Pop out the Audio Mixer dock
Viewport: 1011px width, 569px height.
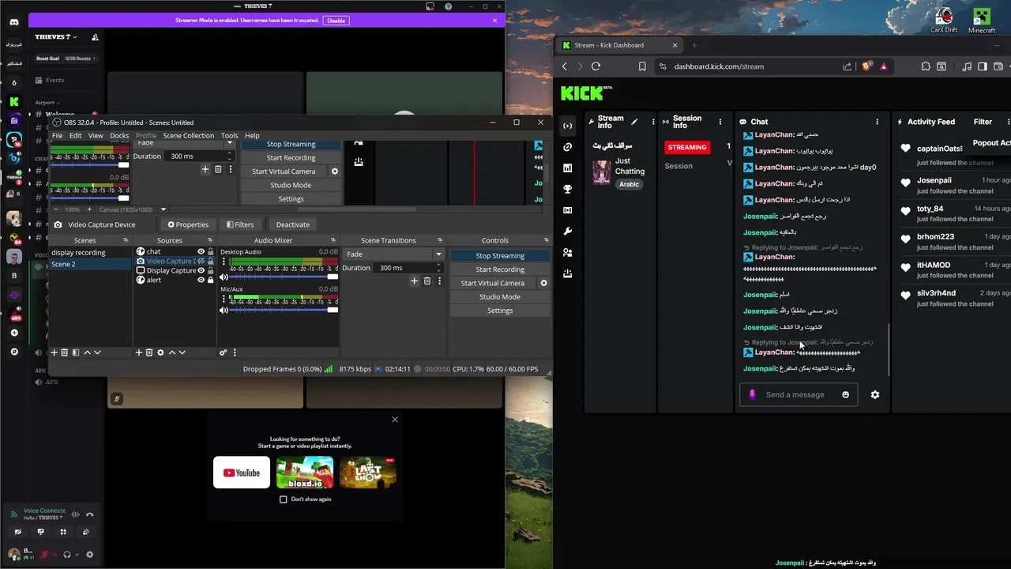click(334, 240)
